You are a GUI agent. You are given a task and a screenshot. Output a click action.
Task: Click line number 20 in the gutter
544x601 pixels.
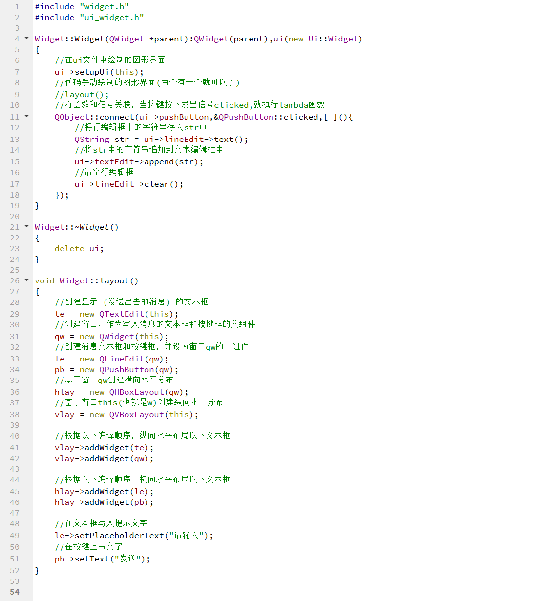pyautogui.click(x=15, y=216)
